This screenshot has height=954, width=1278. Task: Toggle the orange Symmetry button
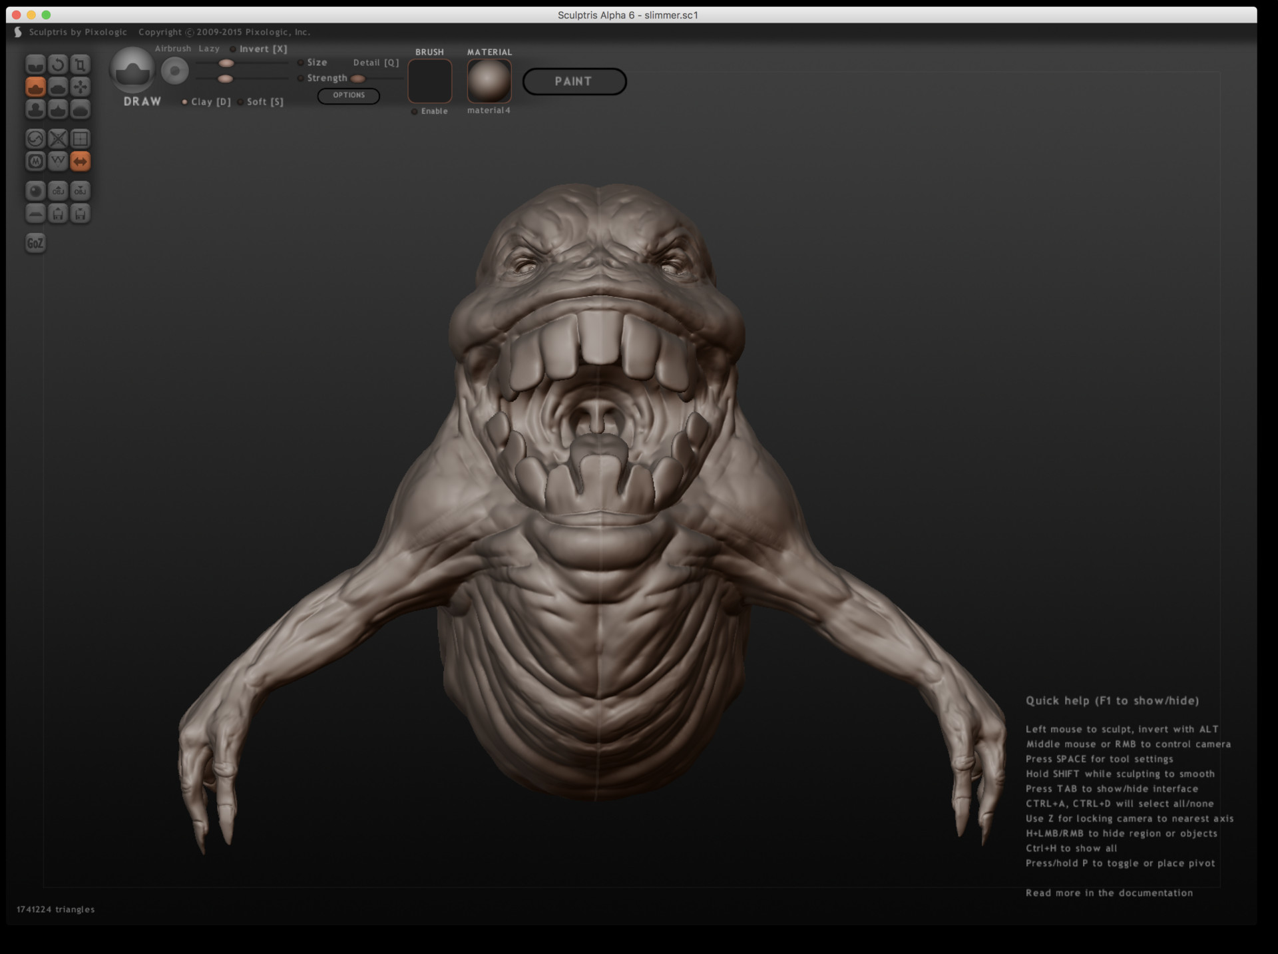81,161
